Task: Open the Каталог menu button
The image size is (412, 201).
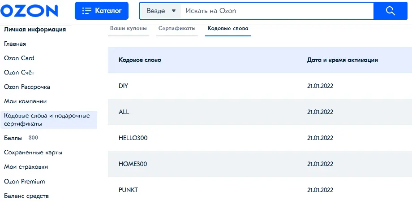Action: pyautogui.click(x=102, y=11)
